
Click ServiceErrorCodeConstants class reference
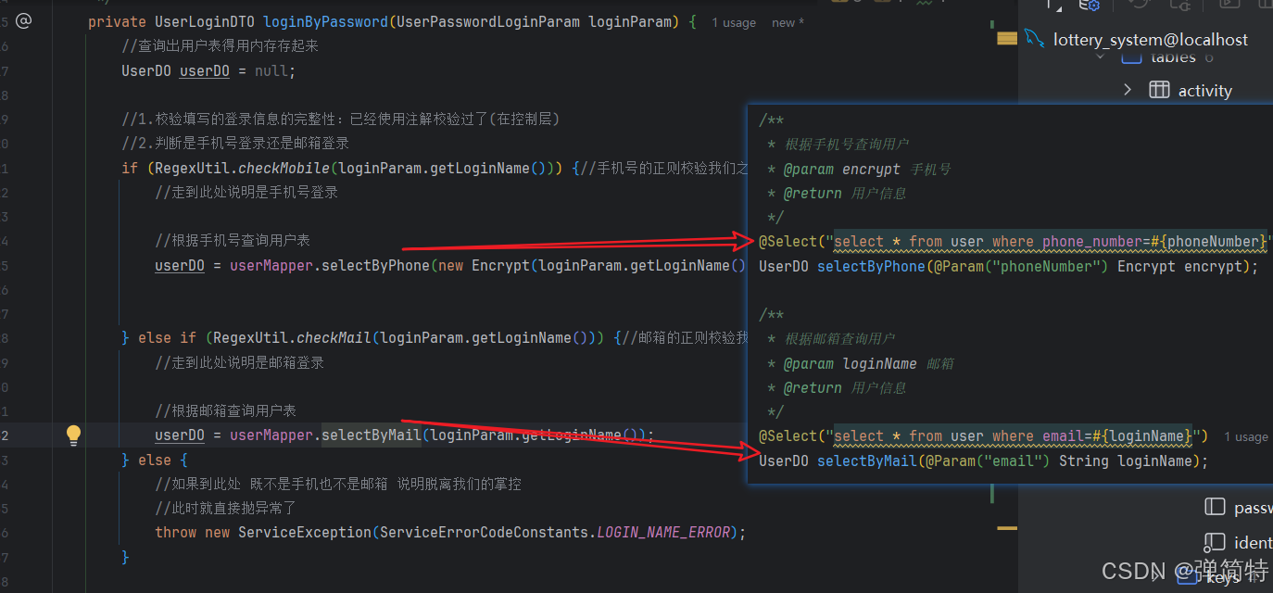pyautogui.click(x=484, y=532)
